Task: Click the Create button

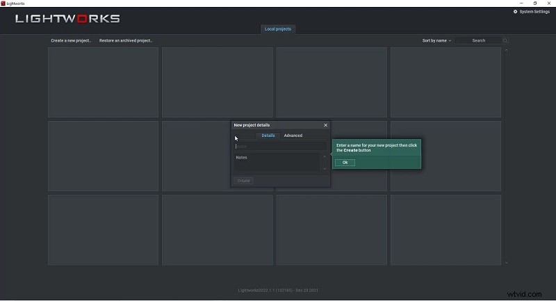Action: click(243, 181)
